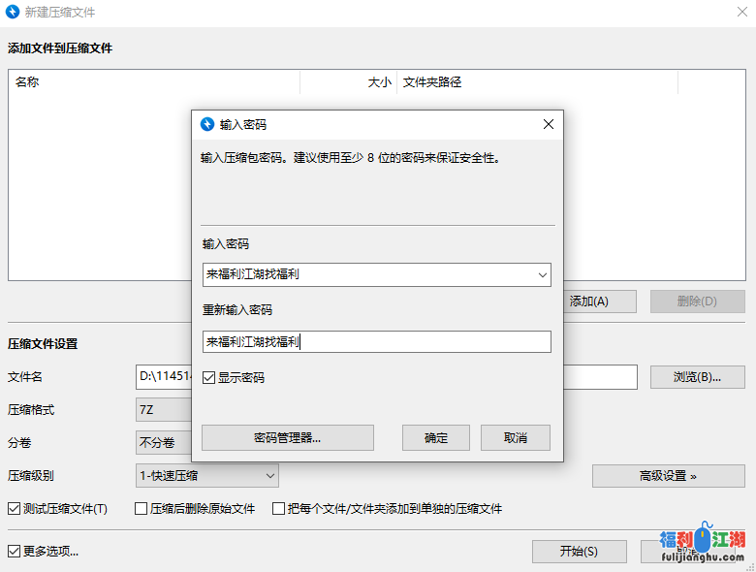Open the 压缩级别 dropdown showing 1-快速压缩
Screen dimensions: 756x572
207,475
